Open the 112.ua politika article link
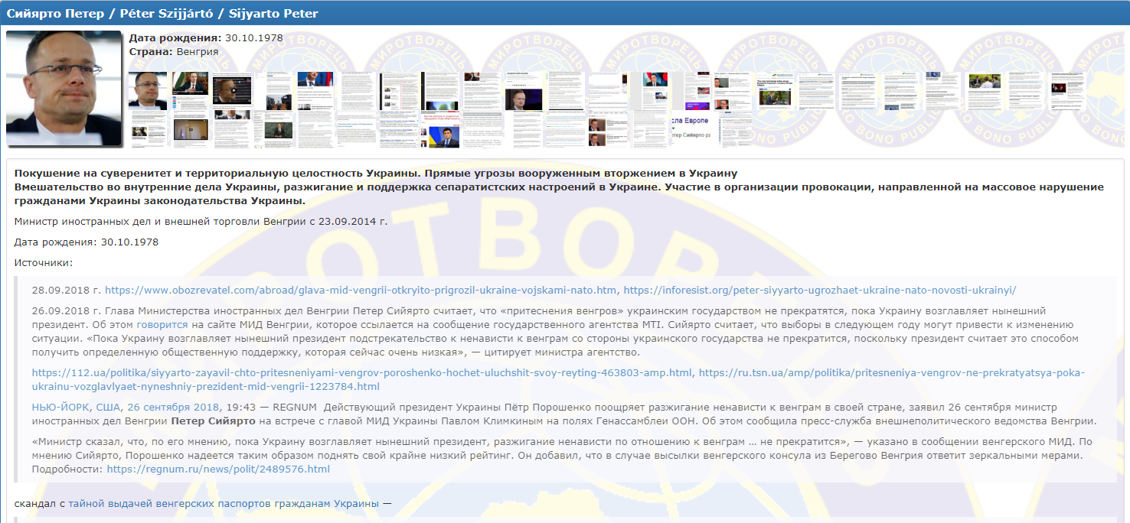This screenshot has height=523, width=1130. 362,372
